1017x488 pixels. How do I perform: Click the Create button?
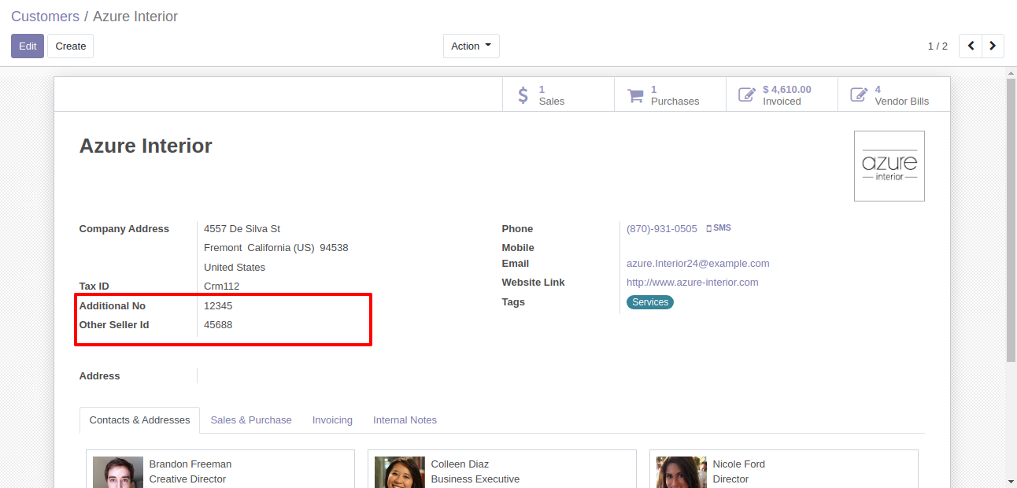(70, 46)
